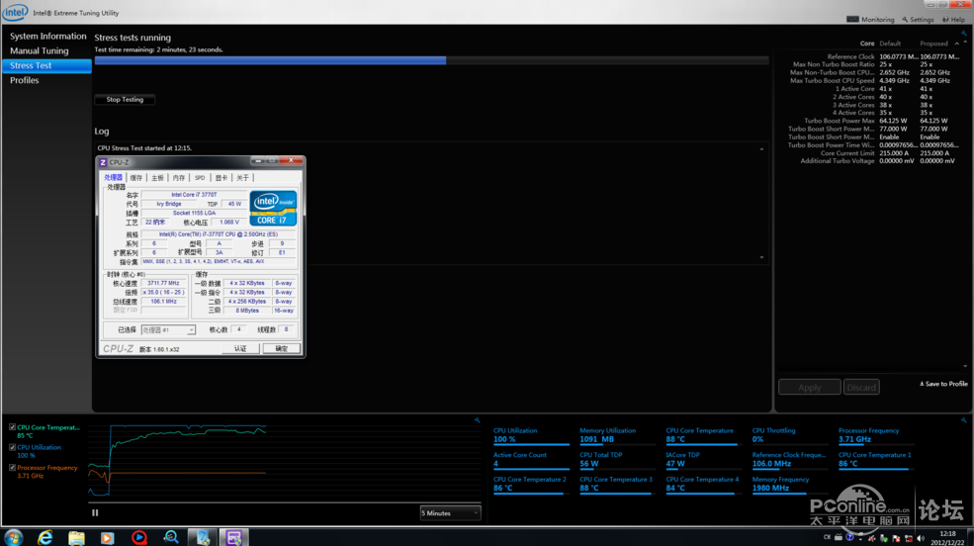Click the safely remove hardware tray icon
The height and width of the screenshot is (546, 974).
[x=884, y=538]
